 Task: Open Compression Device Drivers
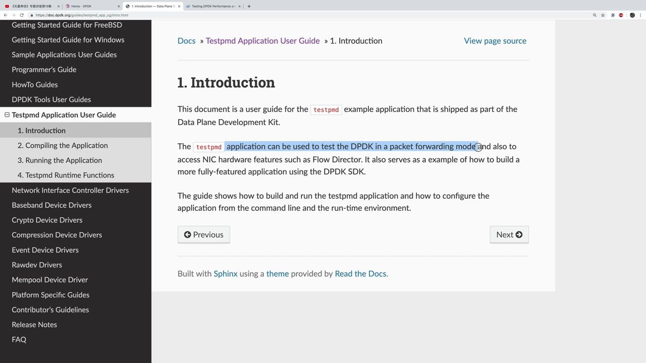57,235
